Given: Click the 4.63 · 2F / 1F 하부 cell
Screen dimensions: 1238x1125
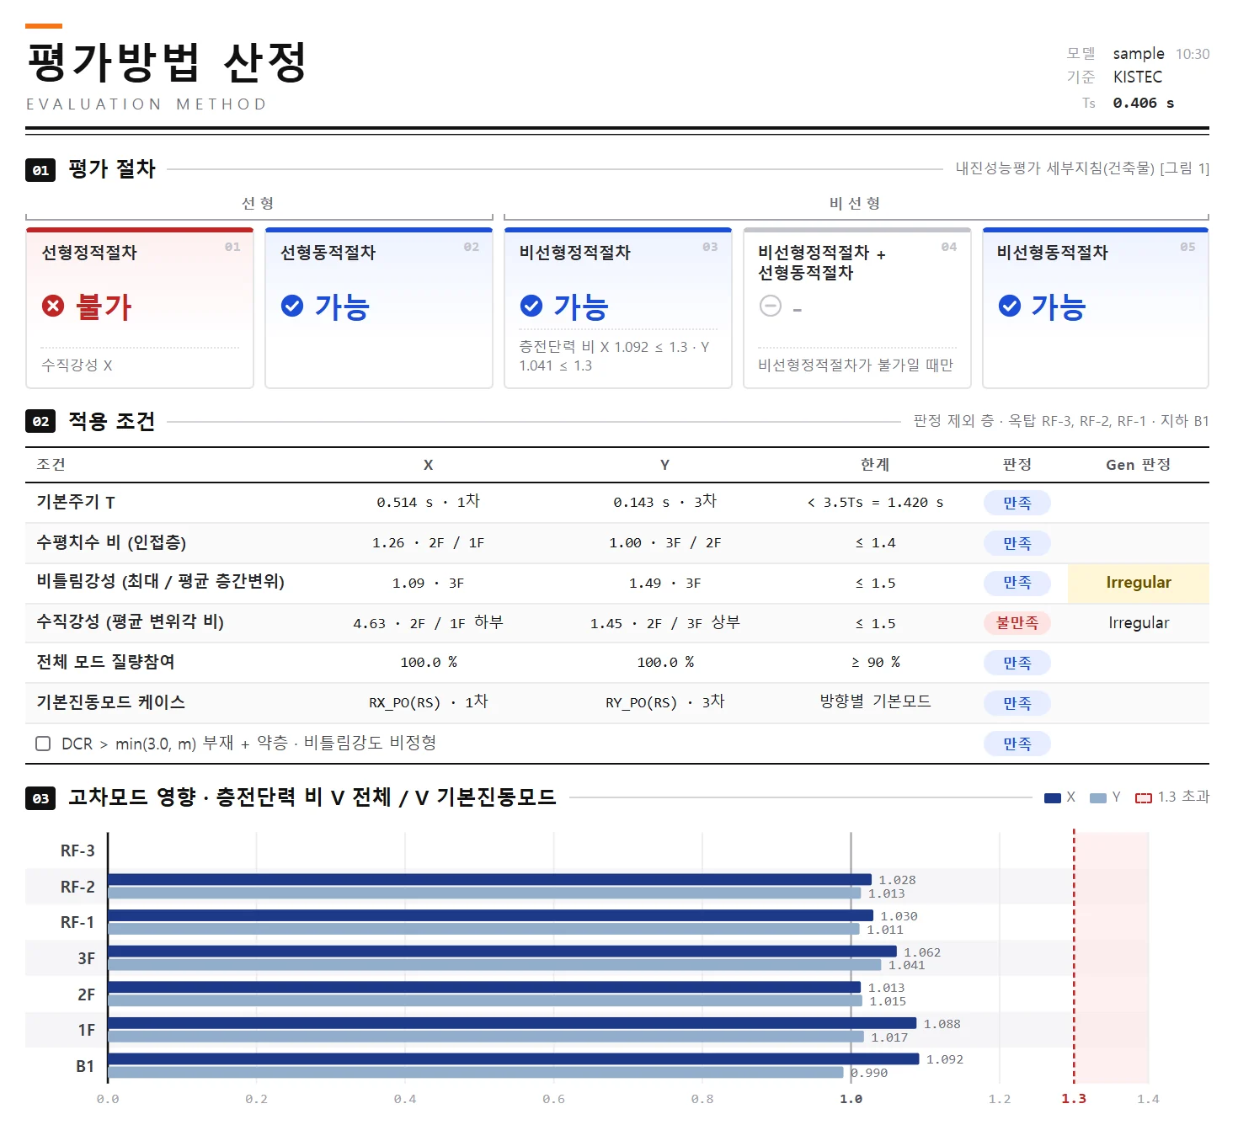Looking at the screenshot, I should click(x=428, y=623).
